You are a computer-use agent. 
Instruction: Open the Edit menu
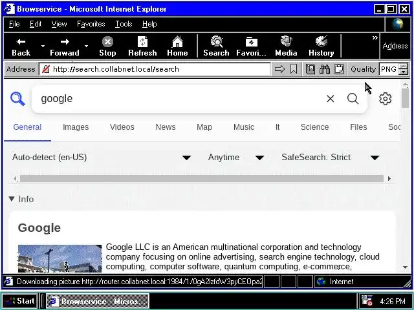36,24
